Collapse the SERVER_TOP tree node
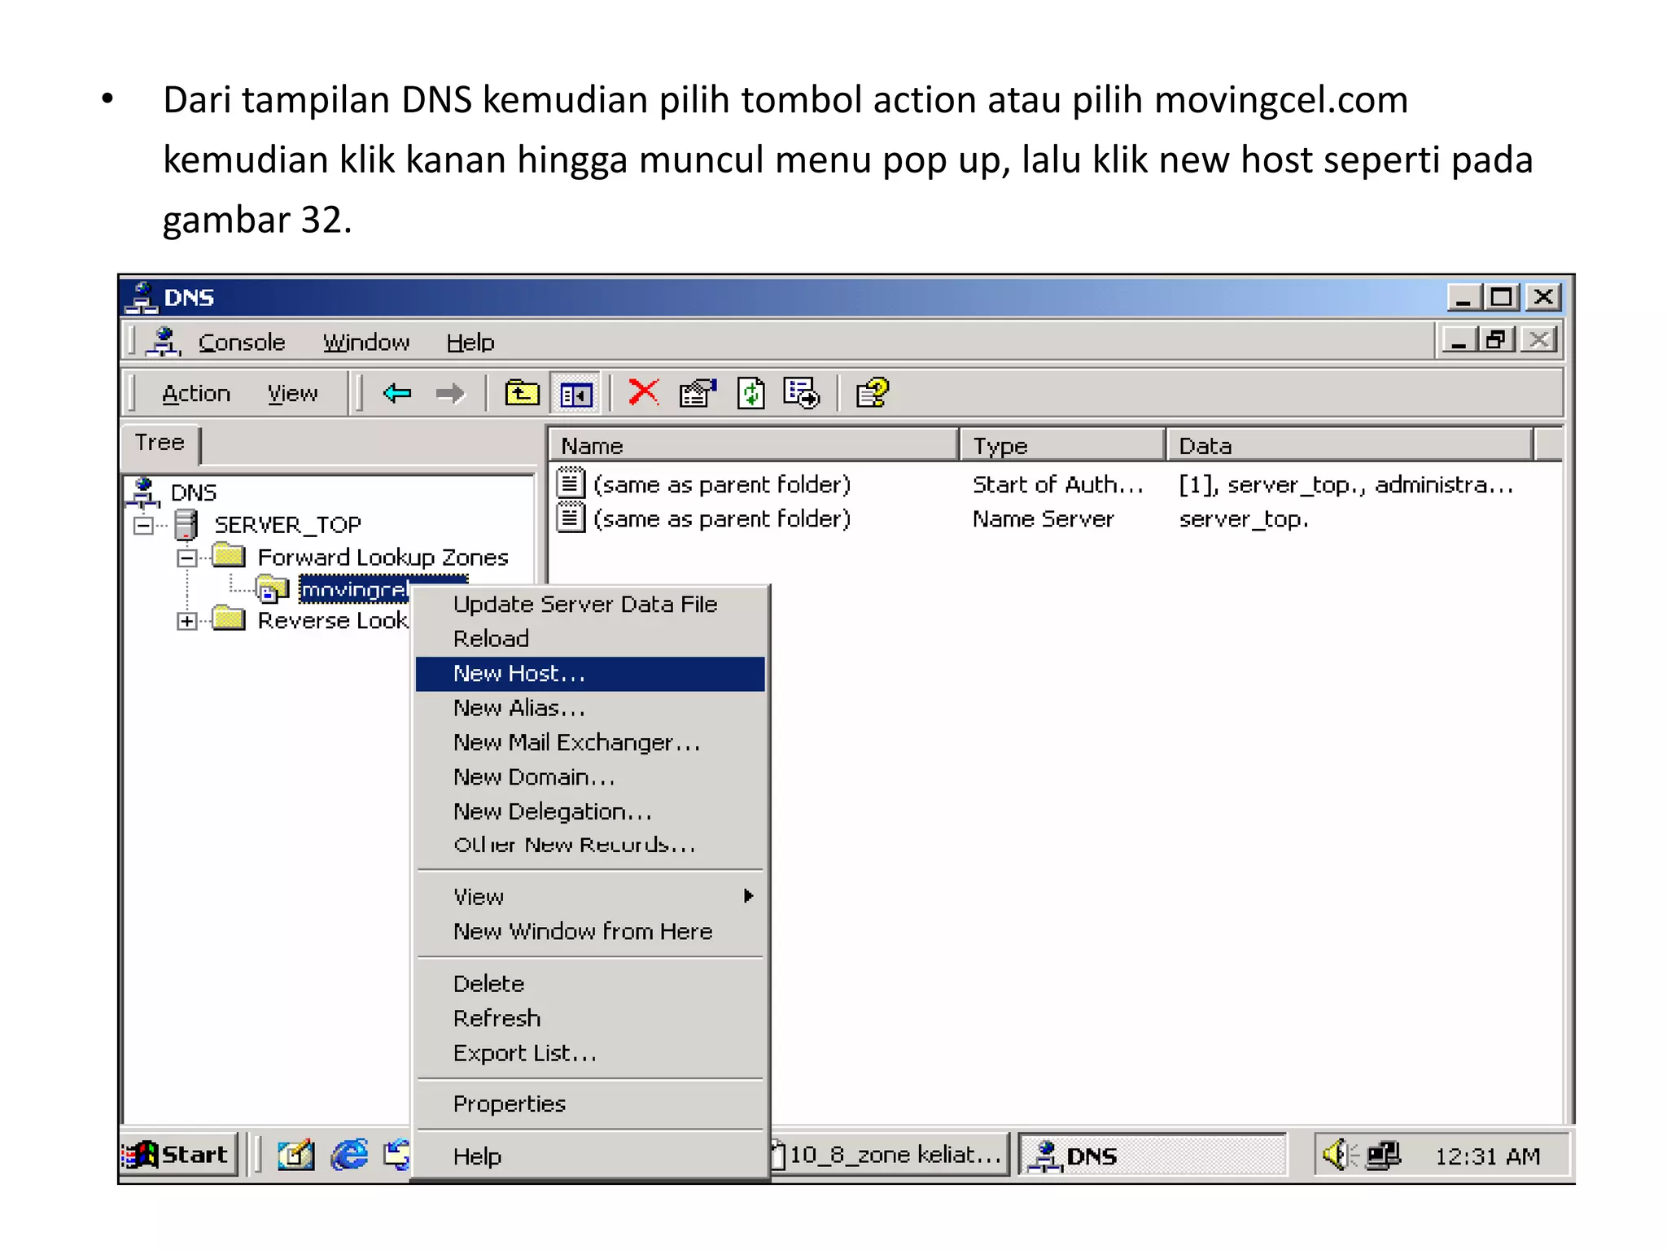The image size is (1667, 1250). (x=143, y=526)
